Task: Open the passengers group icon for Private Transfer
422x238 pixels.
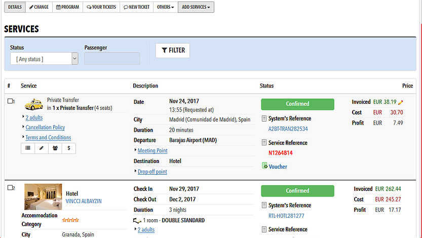Action: (55, 148)
